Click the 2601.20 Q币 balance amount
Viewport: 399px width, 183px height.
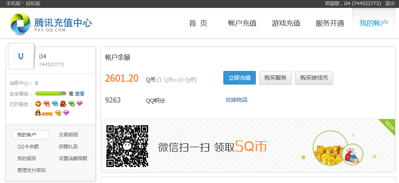(122, 78)
